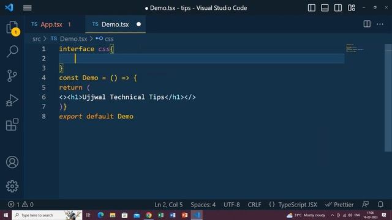Open the hamburger application menu
The image size is (392, 220).
(27, 8)
